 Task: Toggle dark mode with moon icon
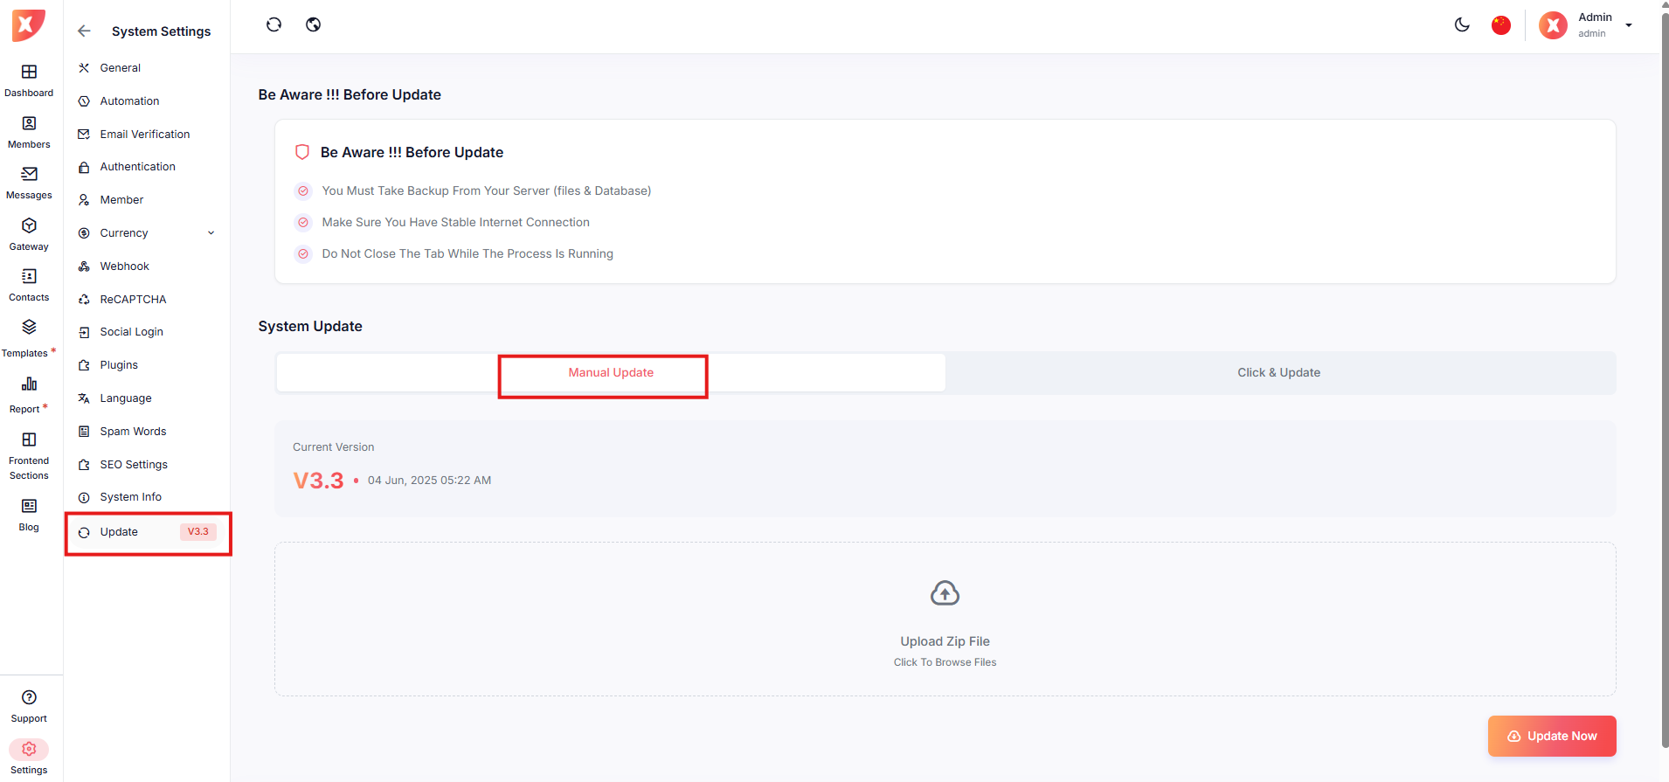tap(1462, 24)
